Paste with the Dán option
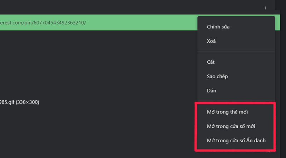The width and height of the screenshot is (286, 158). tap(211, 91)
